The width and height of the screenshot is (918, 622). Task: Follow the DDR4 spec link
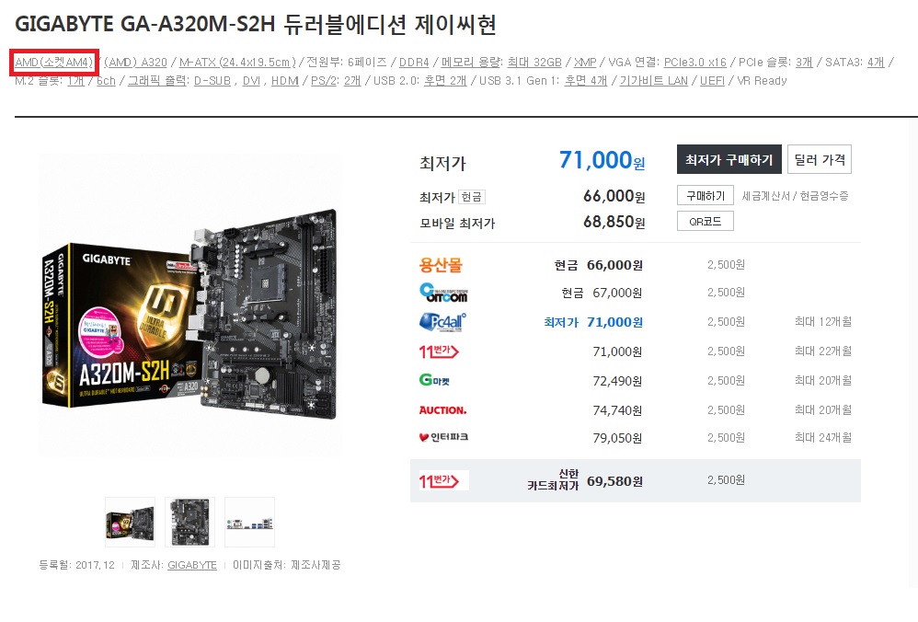pos(414,62)
